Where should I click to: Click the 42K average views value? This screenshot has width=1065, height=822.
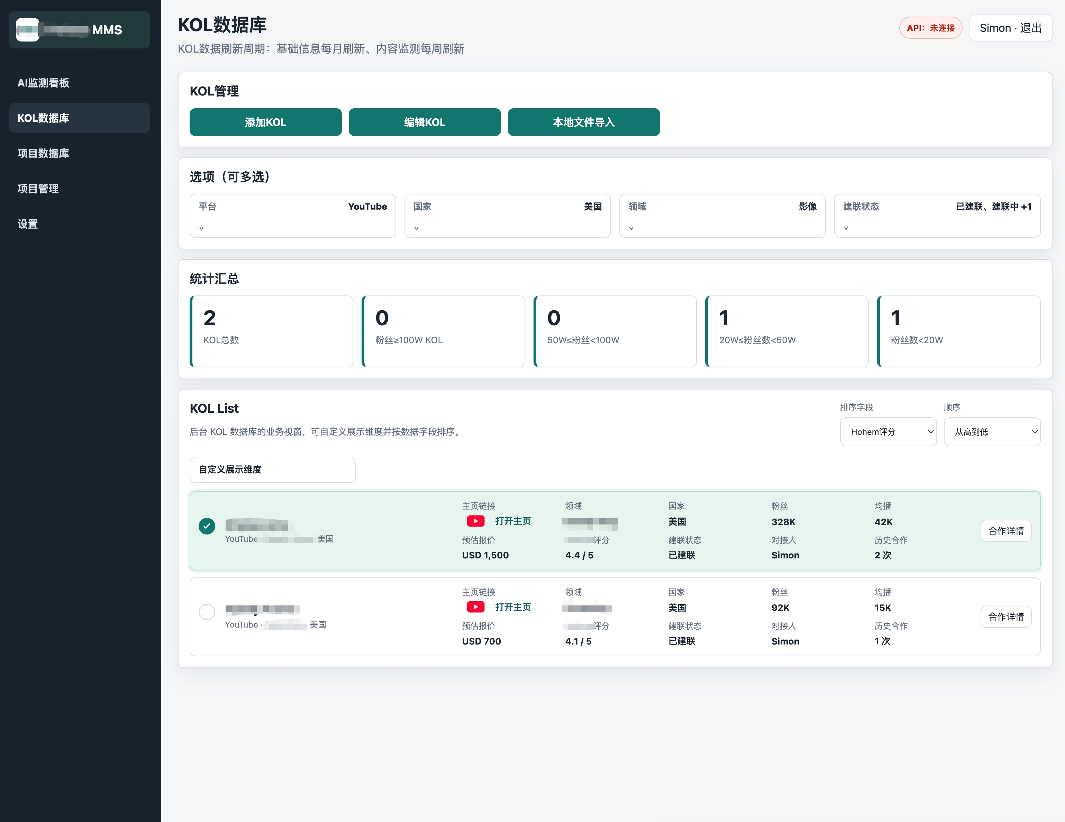click(884, 522)
